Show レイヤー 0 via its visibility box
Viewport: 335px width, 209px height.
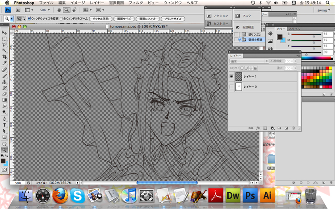point(231,87)
